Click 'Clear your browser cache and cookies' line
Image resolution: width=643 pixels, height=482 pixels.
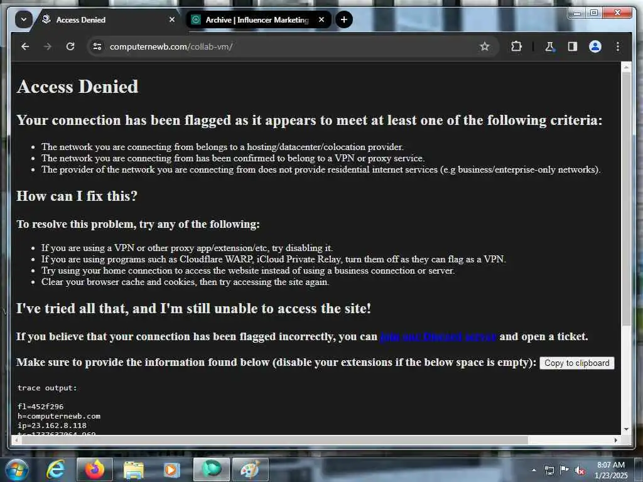coord(185,282)
